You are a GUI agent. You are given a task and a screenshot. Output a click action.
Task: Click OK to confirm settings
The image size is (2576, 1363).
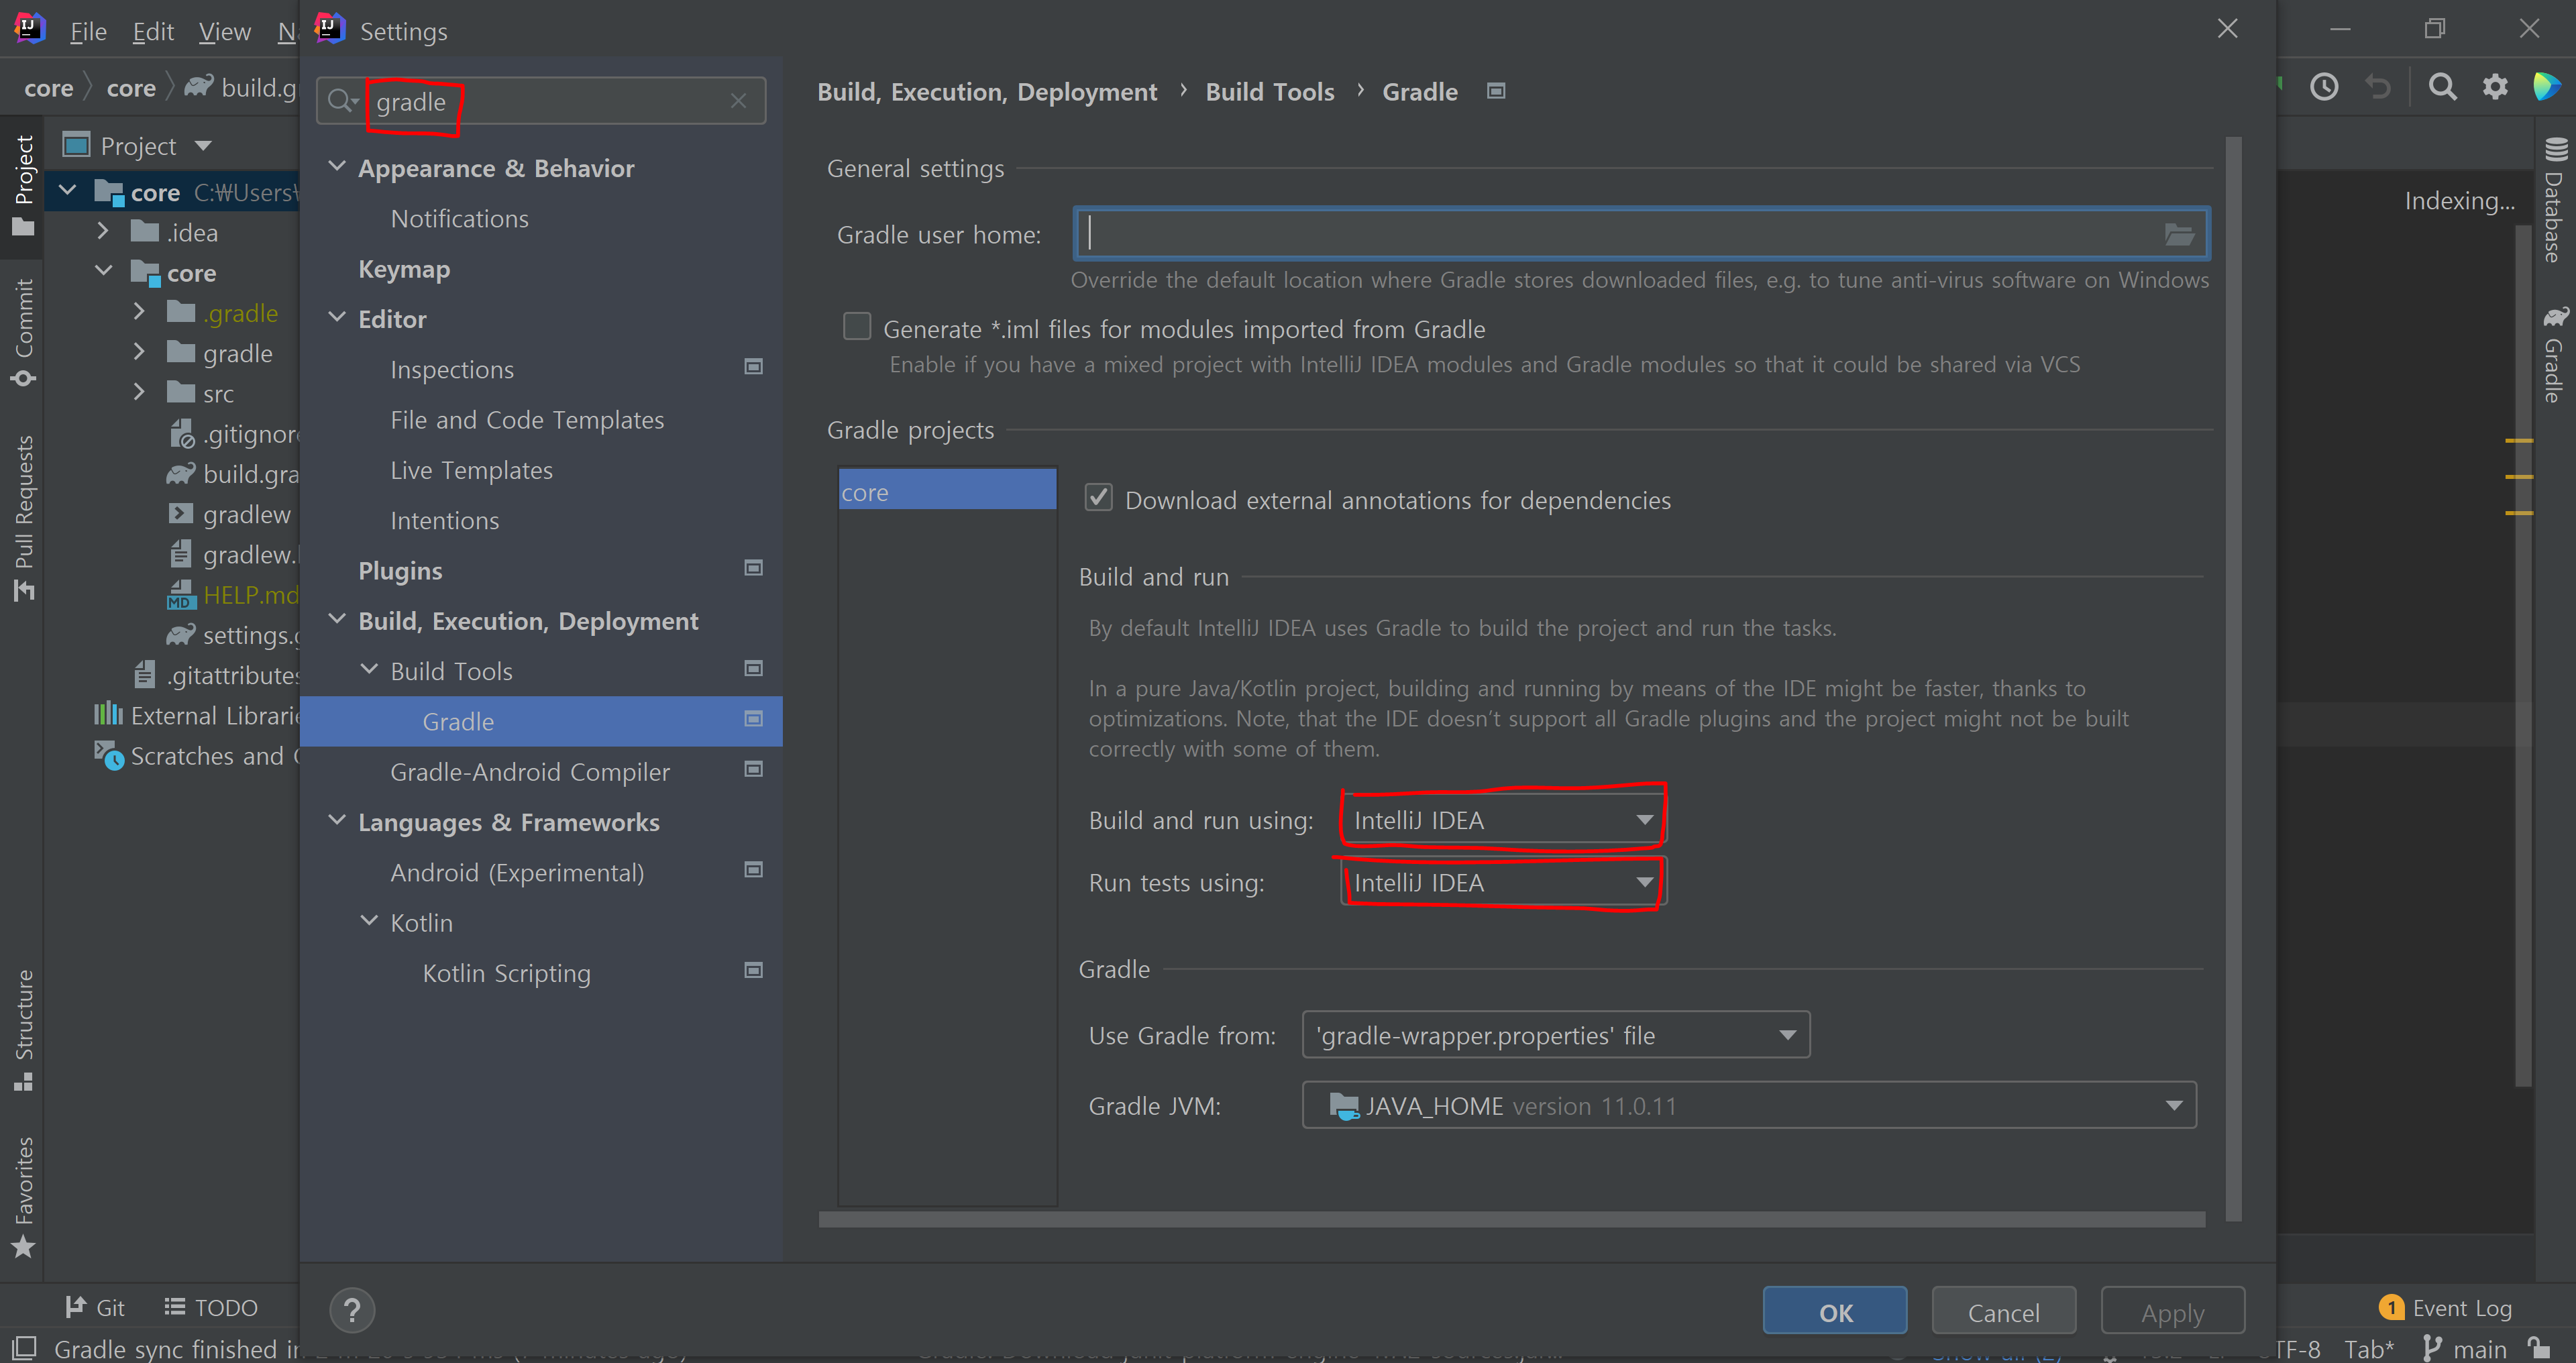coord(1835,1311)
